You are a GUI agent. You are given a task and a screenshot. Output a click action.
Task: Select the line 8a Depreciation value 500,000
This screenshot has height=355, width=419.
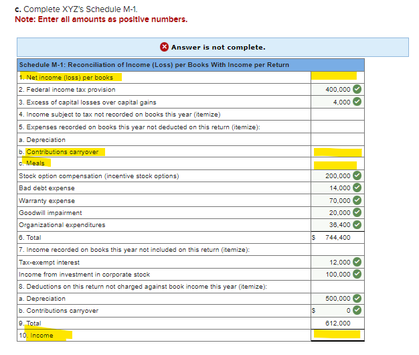(x=338, y=298)
